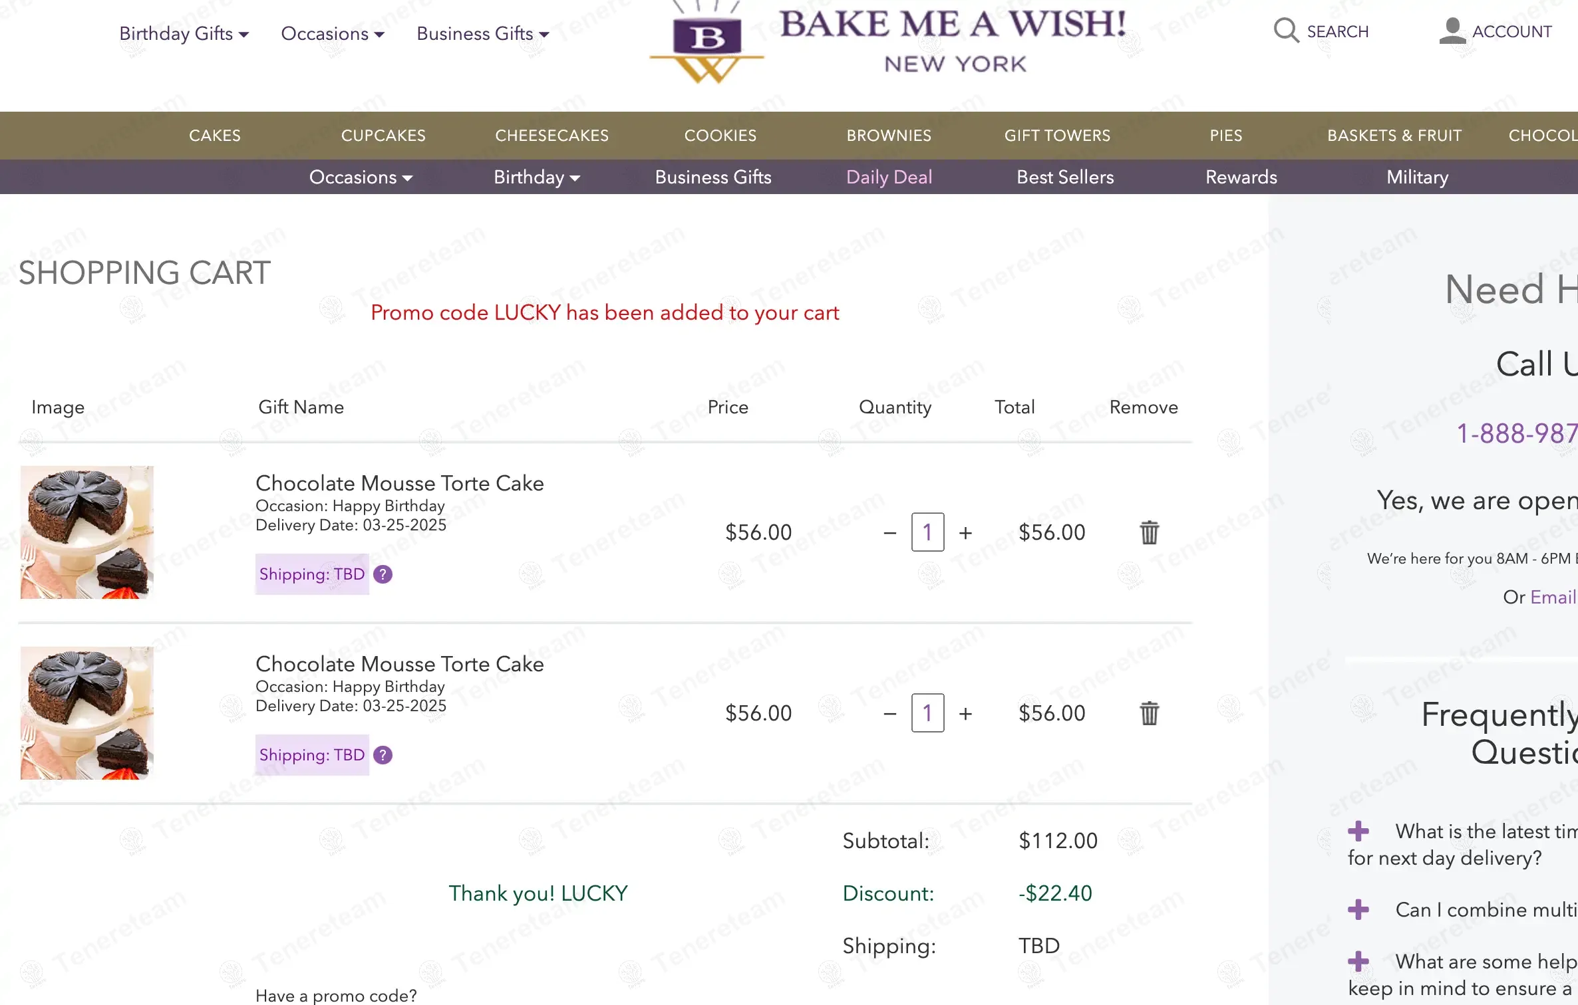Open the Account user icon
1578x1005 pixels.
[1452, 31]
